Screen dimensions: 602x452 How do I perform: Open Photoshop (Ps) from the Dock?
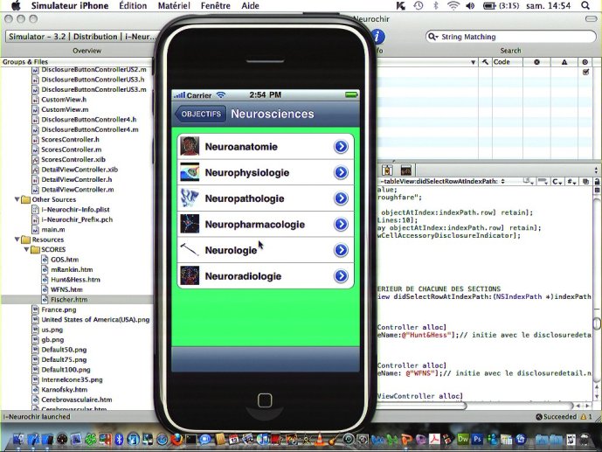(x=477, y=439)
